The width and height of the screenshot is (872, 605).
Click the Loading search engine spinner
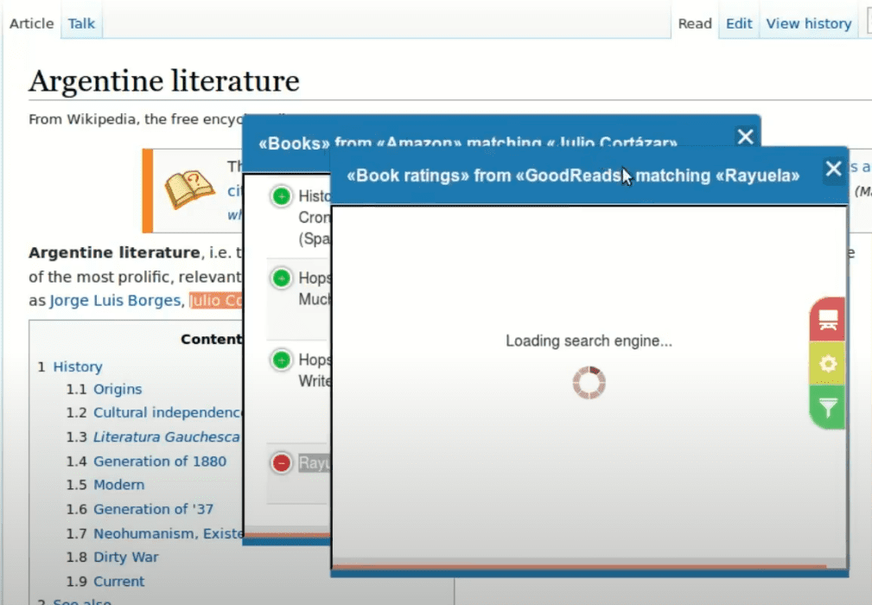tap(589, 383)
